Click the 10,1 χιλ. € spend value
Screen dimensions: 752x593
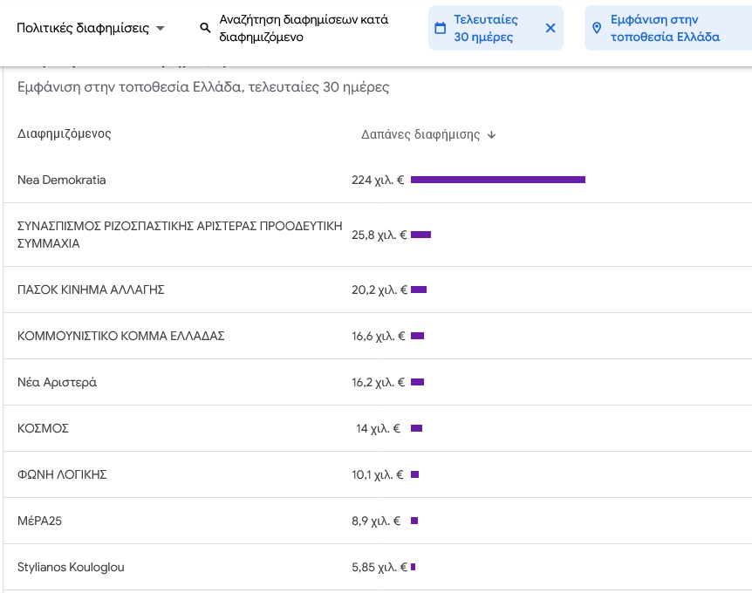coord(378,474)
